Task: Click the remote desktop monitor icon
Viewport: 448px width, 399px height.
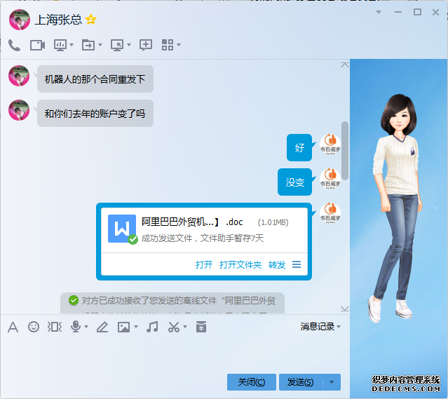Action: pyautogui.click(x=117, y=45)
